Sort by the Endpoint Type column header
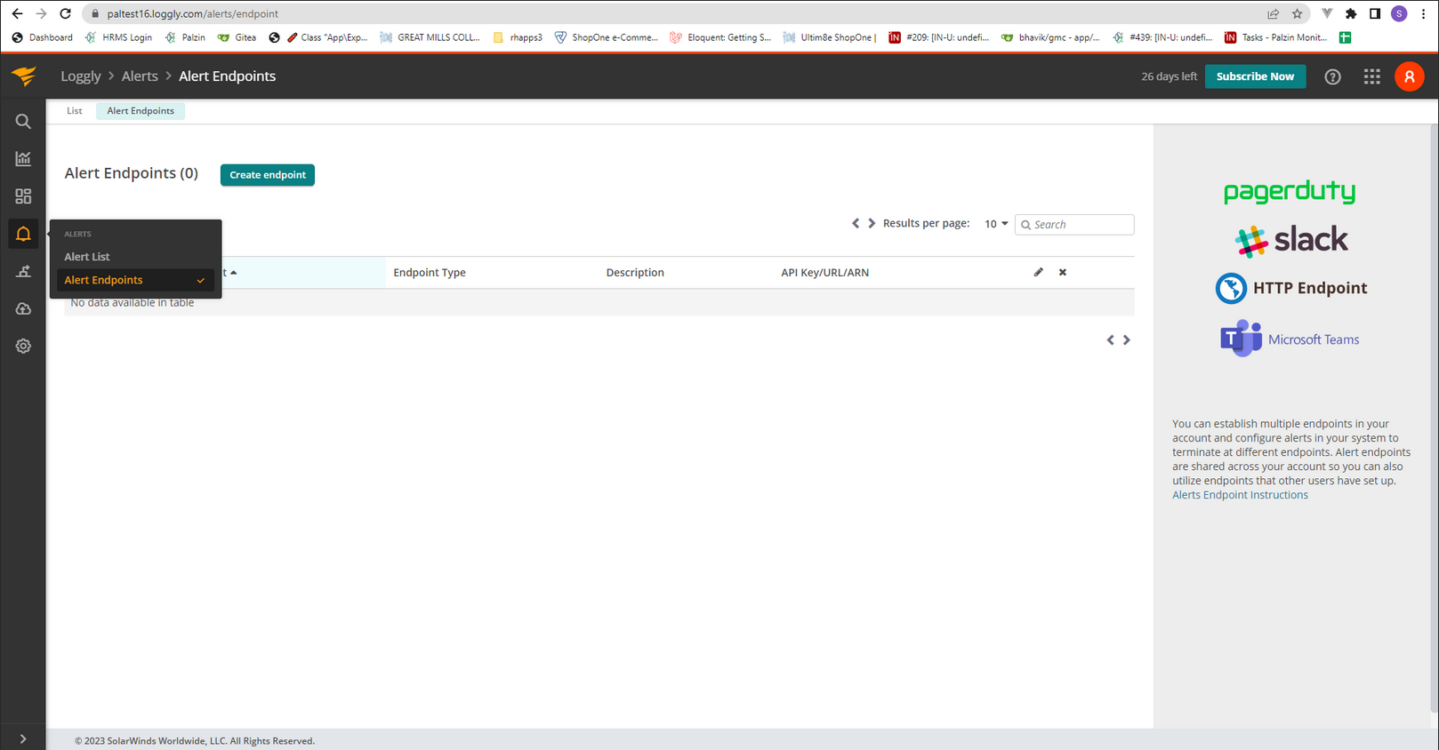This screenshot has height=750, width=1439. [x=430, y=273]
